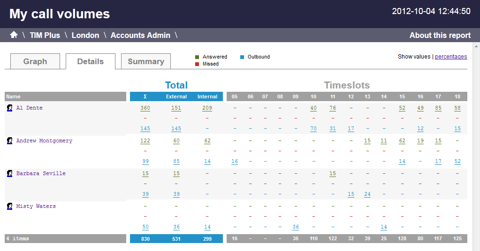Click the user icon beside Barbara Seville
This screenshot has height=251, width=480.
coord(9,174)
